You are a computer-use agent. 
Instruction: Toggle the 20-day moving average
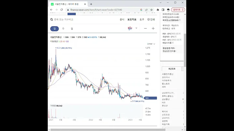[x=61, y=42]
